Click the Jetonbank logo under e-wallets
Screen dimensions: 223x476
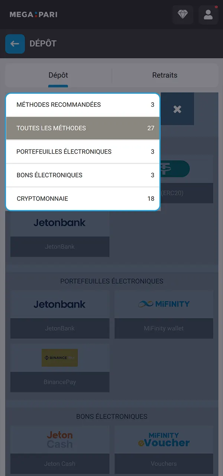[x=59, y=304]
